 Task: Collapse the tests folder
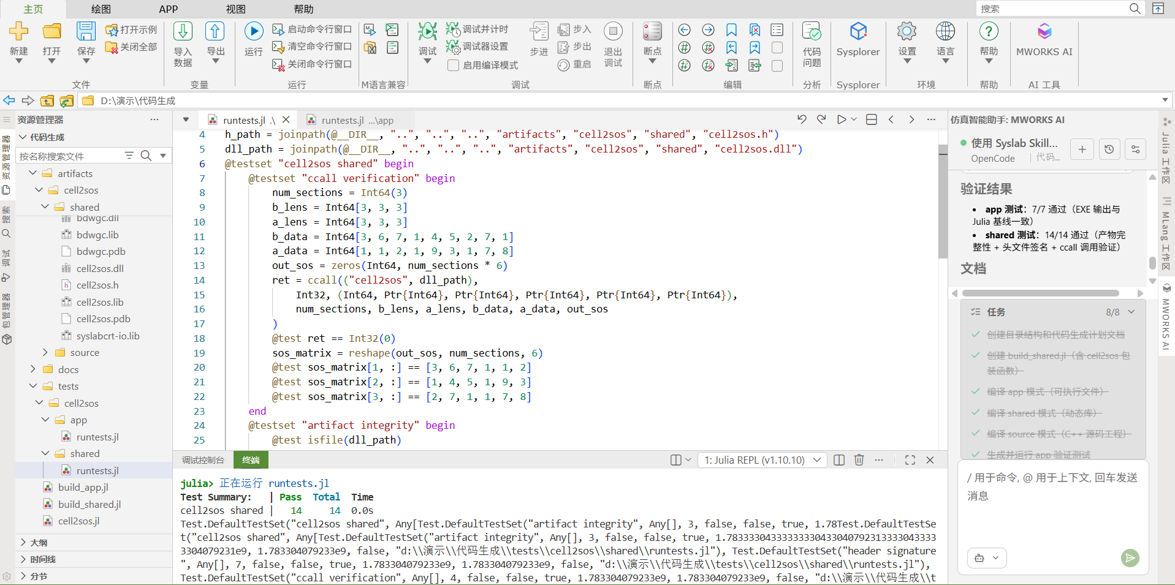tap(33, 386)
